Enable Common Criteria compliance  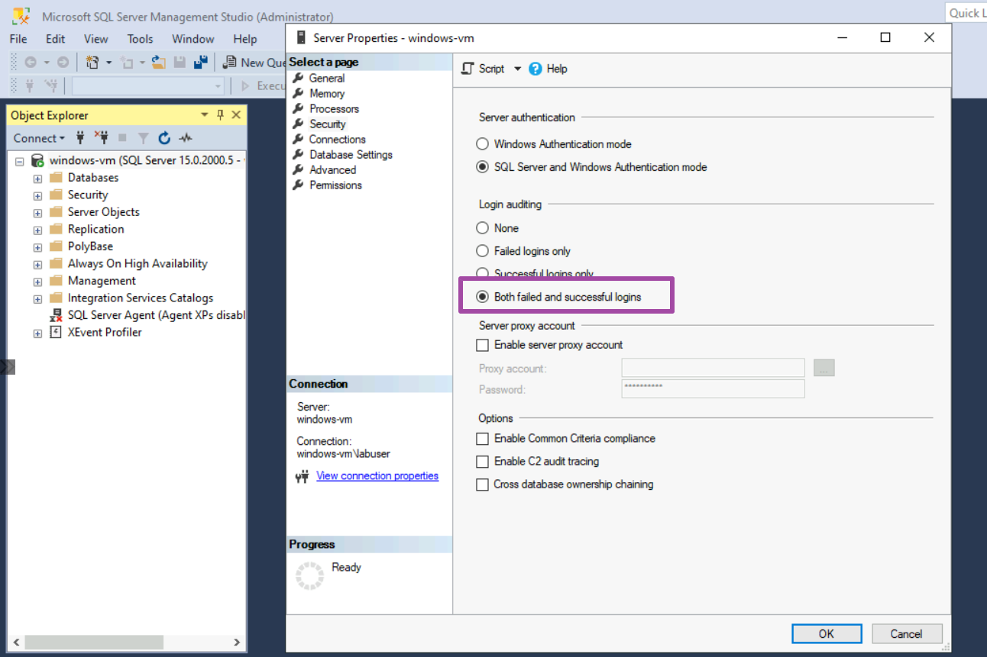(482, 439)
